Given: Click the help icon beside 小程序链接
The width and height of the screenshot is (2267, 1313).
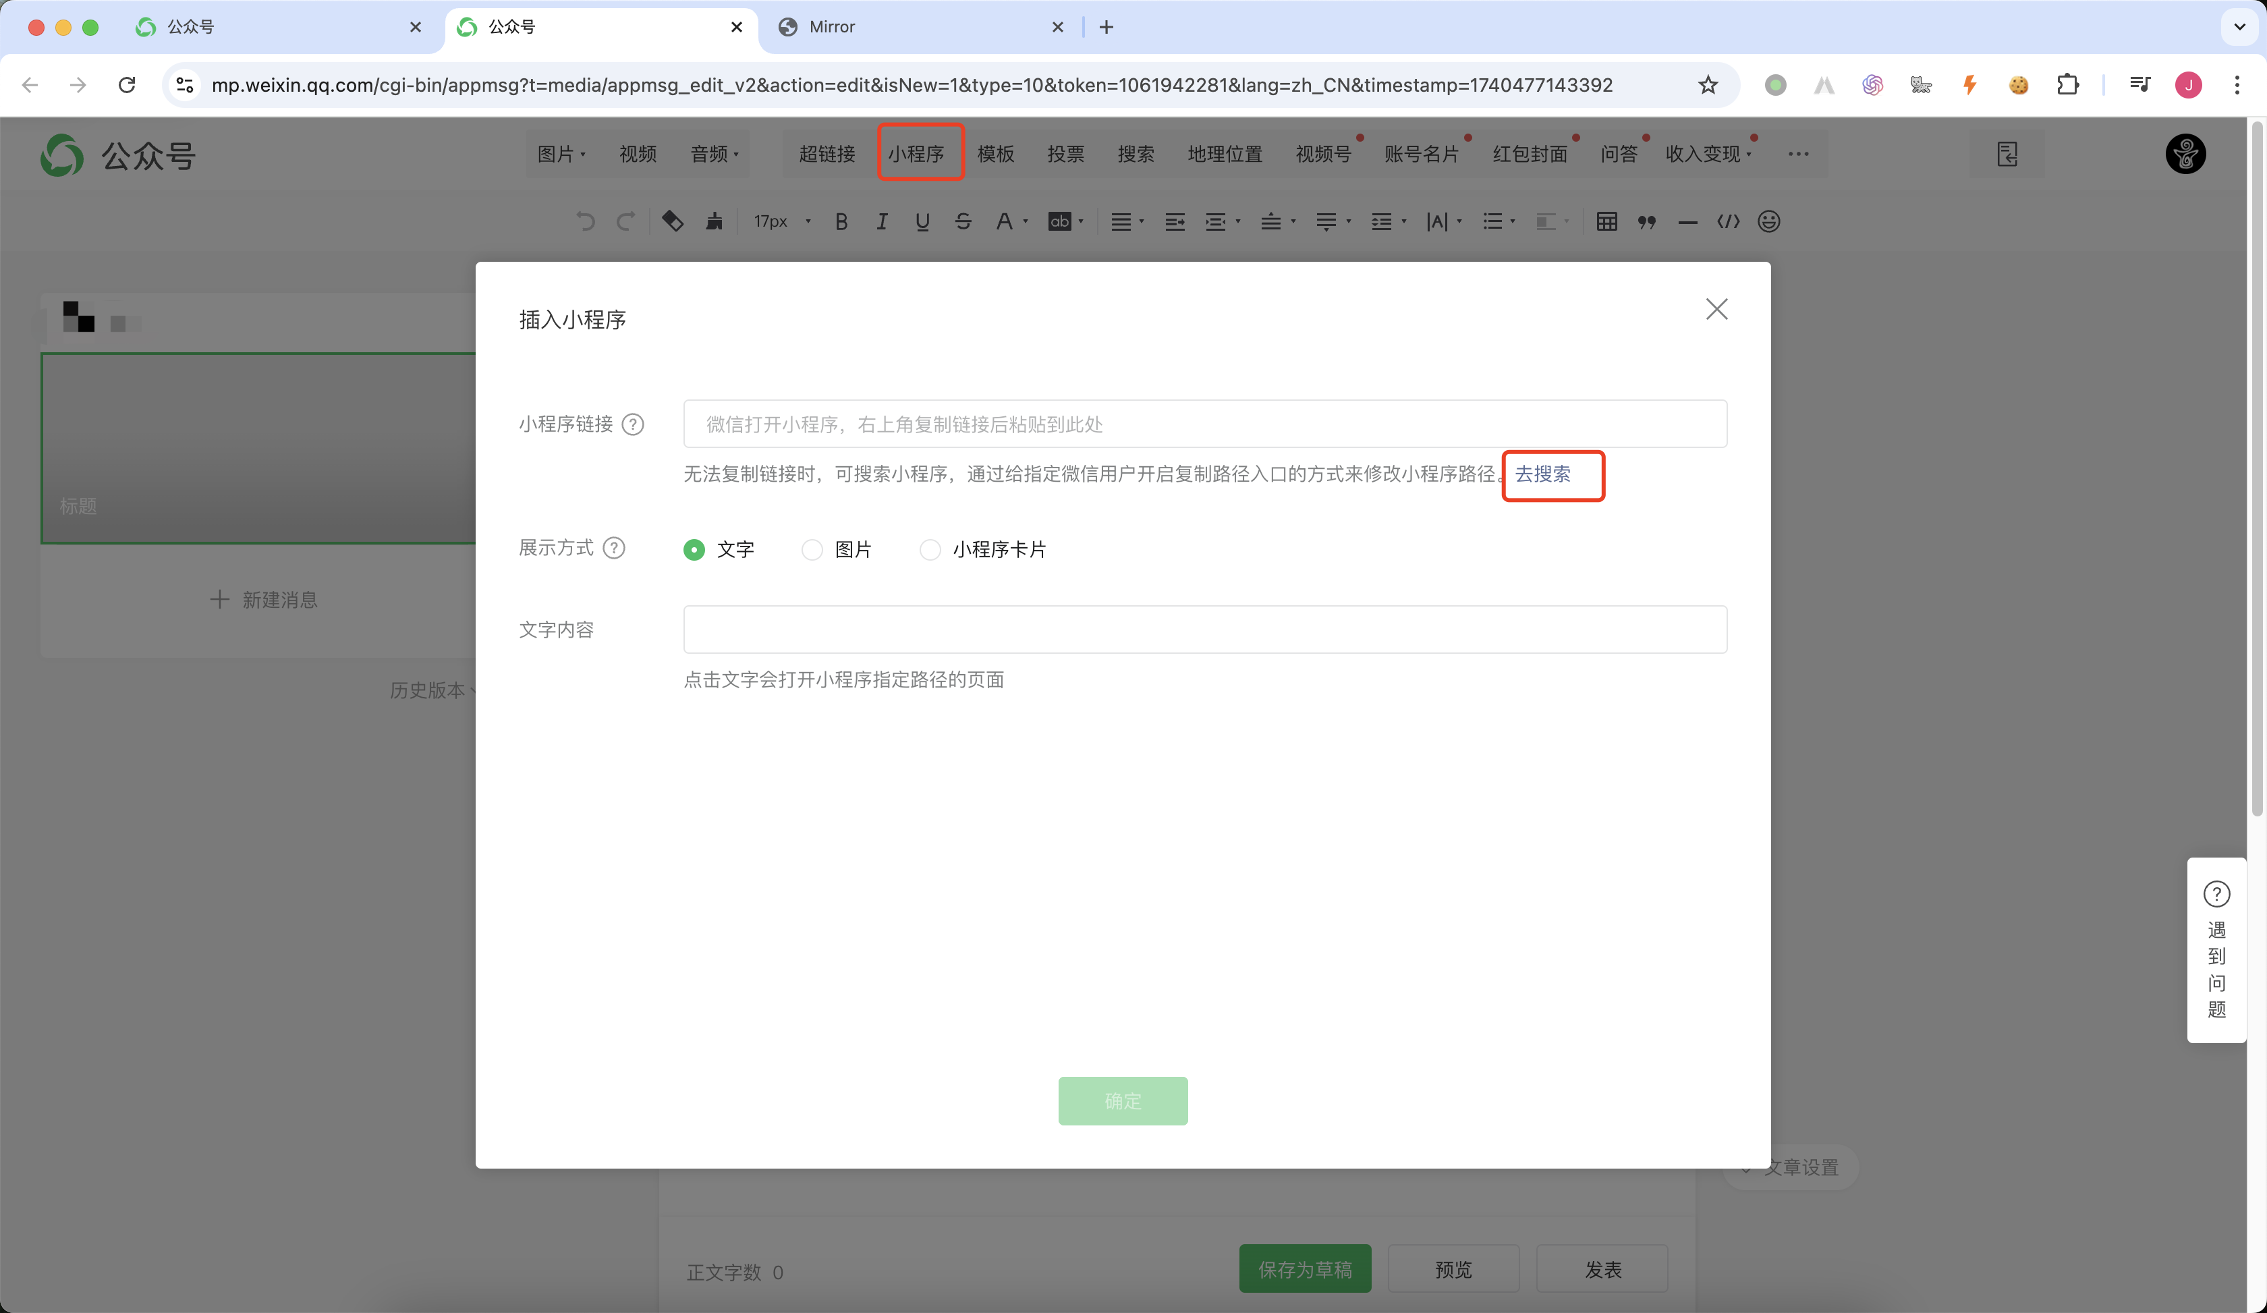Looking at the screenshot, I should click(x=634, y=424).
